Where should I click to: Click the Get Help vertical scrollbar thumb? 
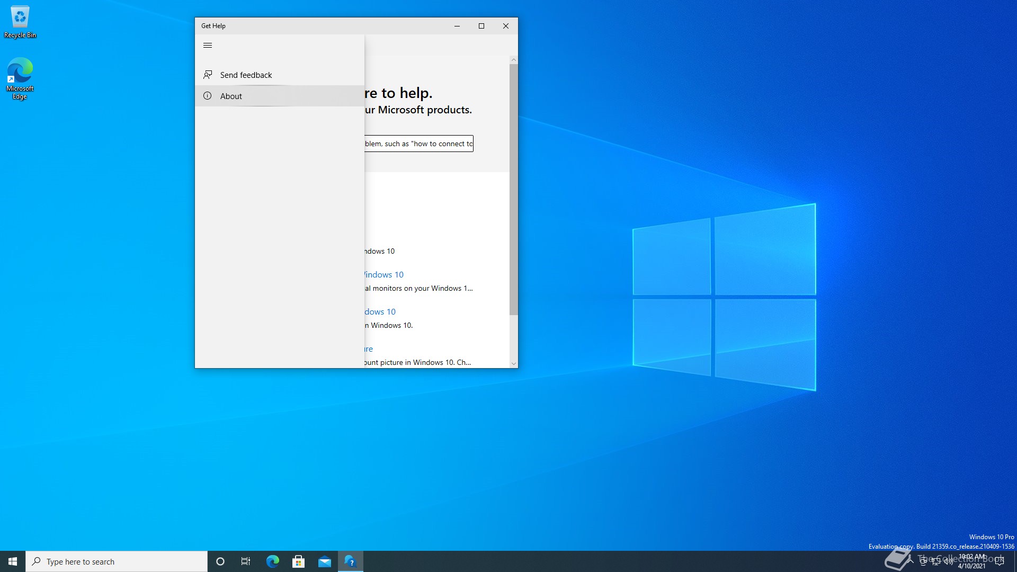tap(513, 190)
